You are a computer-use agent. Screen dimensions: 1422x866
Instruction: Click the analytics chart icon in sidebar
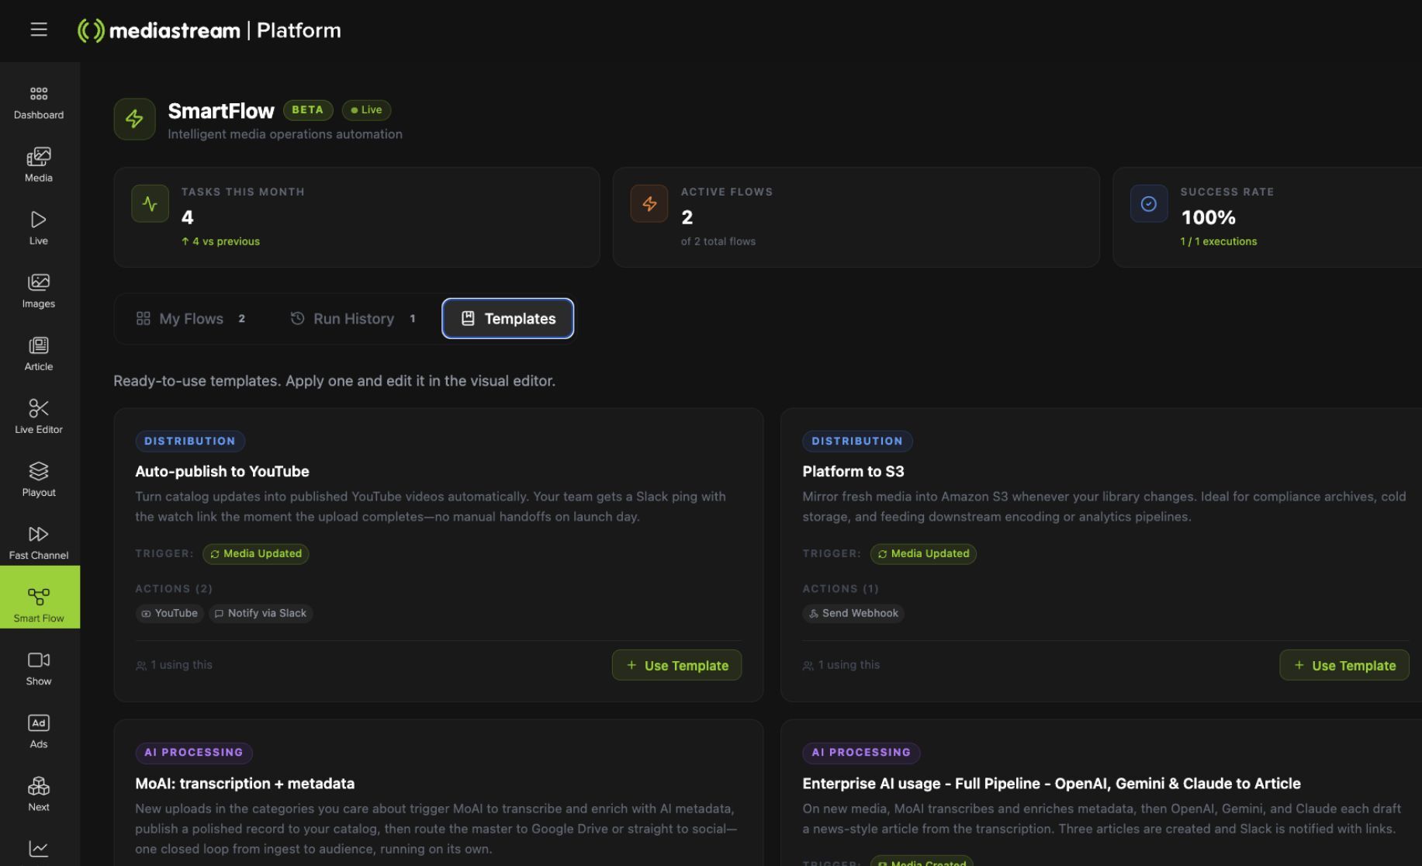tap(39, 848)
